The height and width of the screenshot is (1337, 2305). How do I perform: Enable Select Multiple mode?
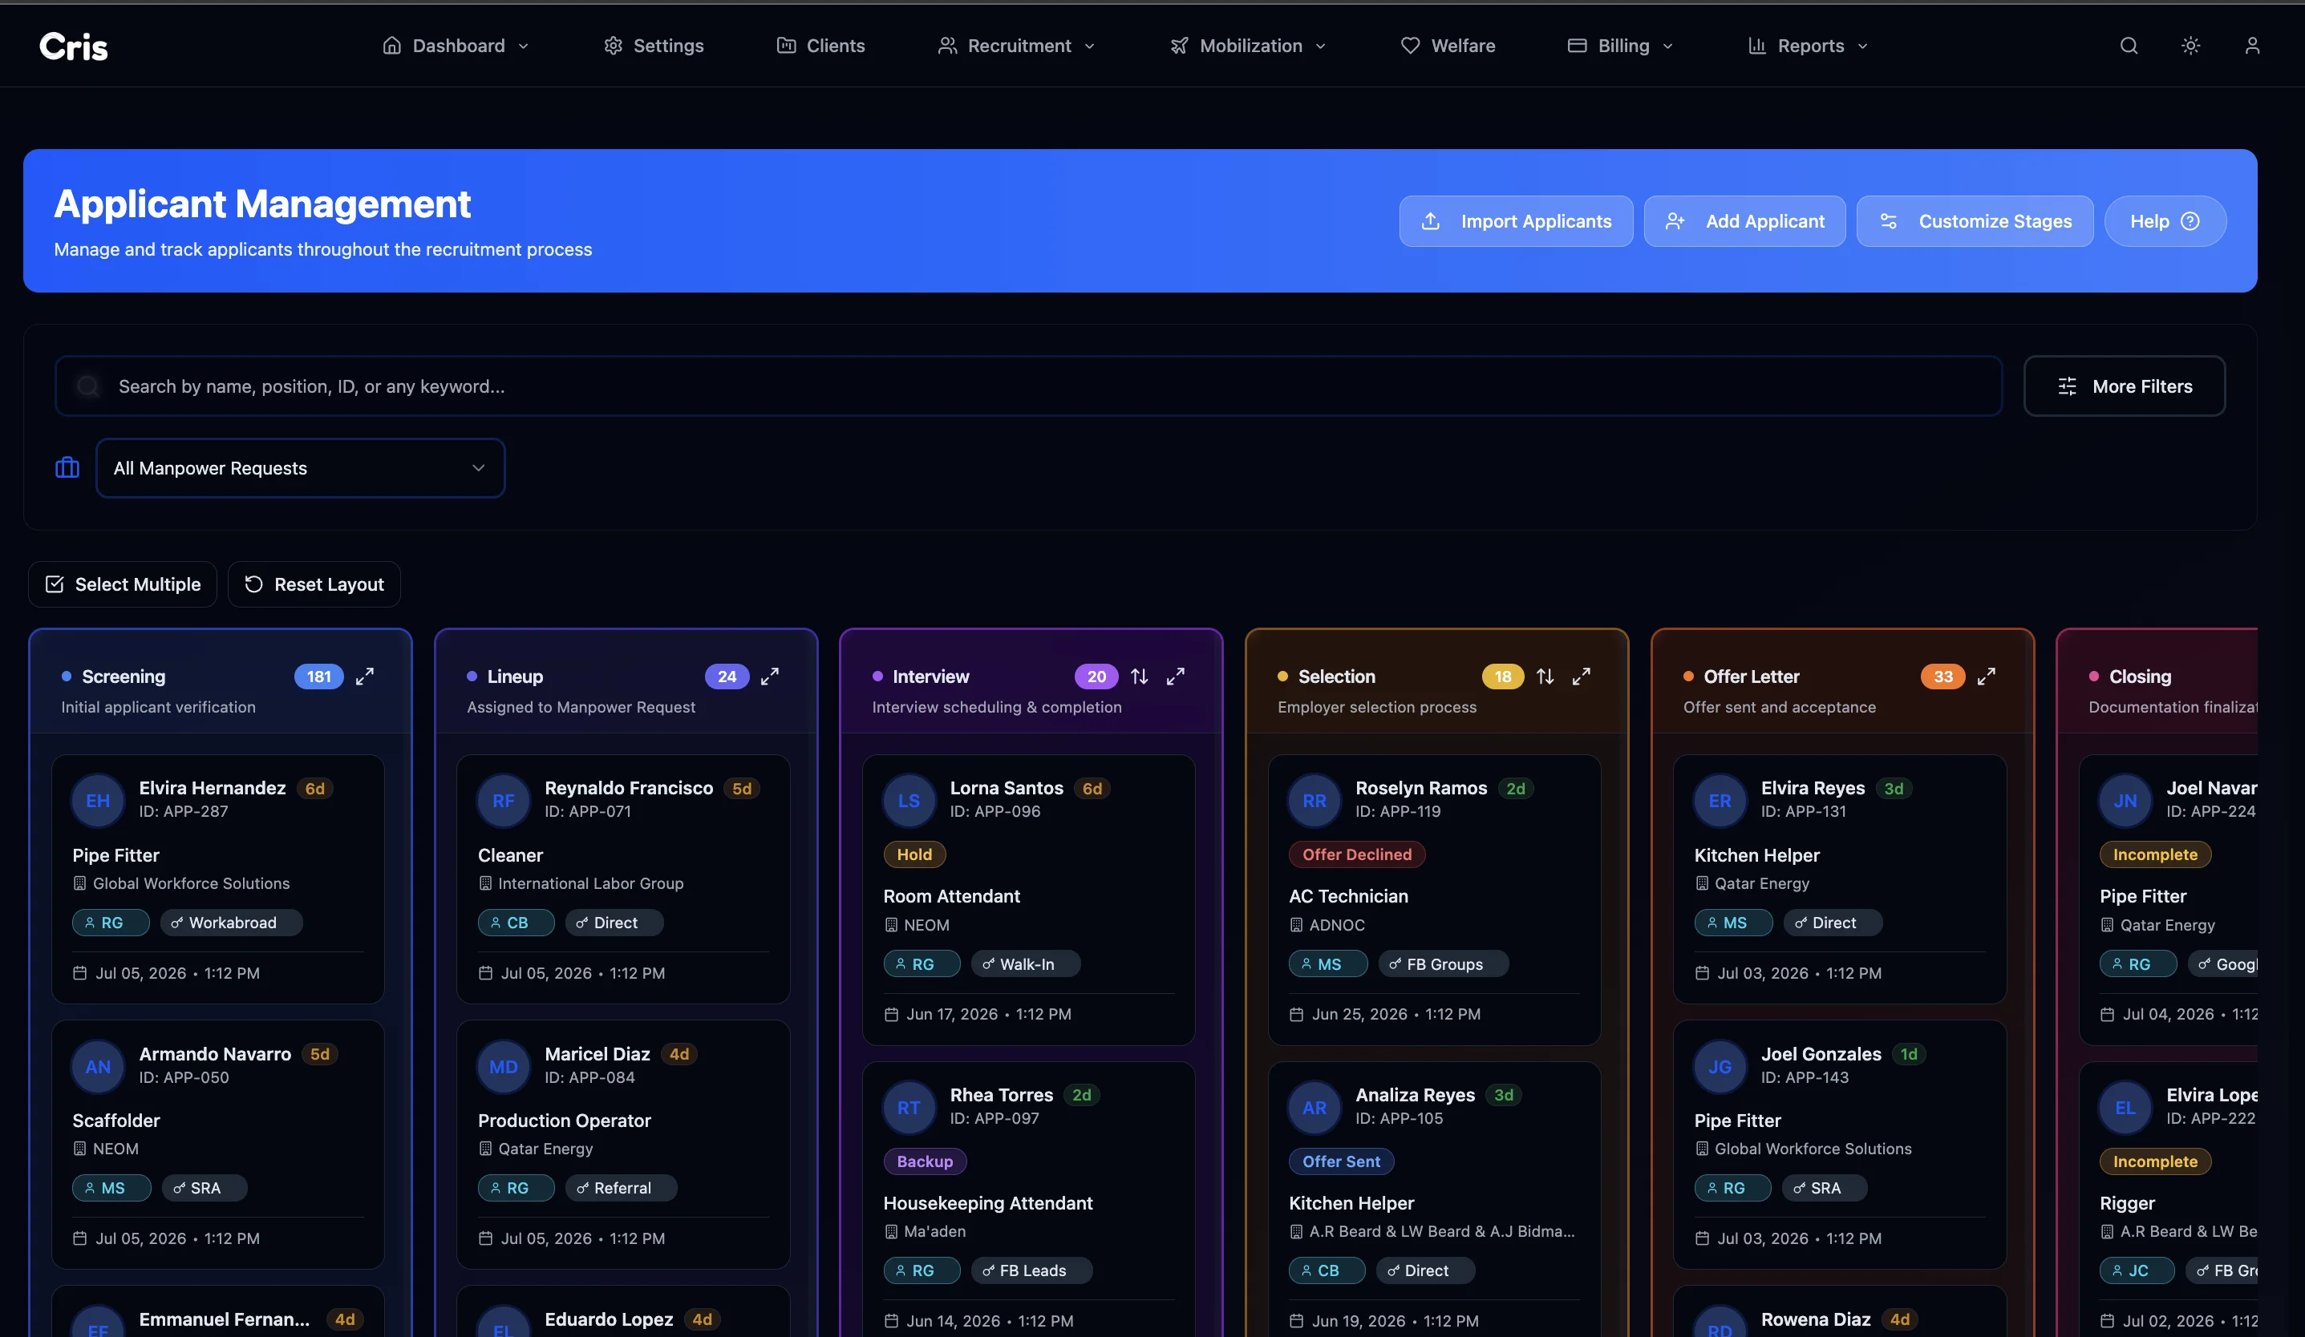(x=123, y=585)
